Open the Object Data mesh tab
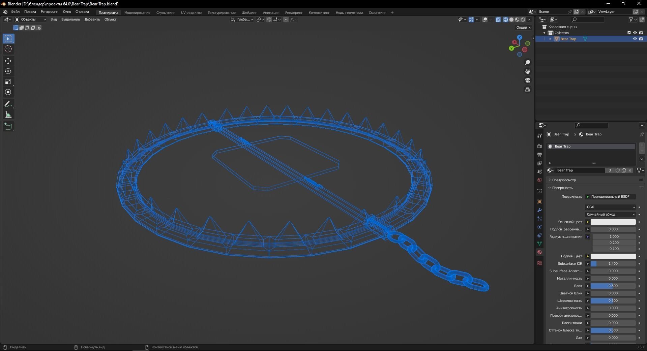The width and height of the screenshot is (647, 351). point(539,244)
